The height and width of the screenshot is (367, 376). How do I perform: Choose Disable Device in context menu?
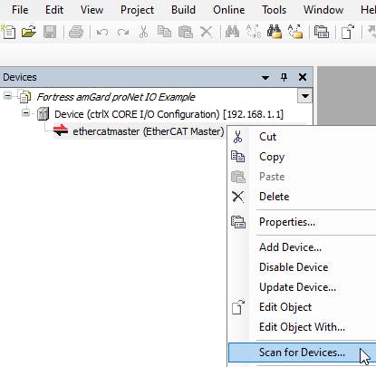[x=294, y=267]
